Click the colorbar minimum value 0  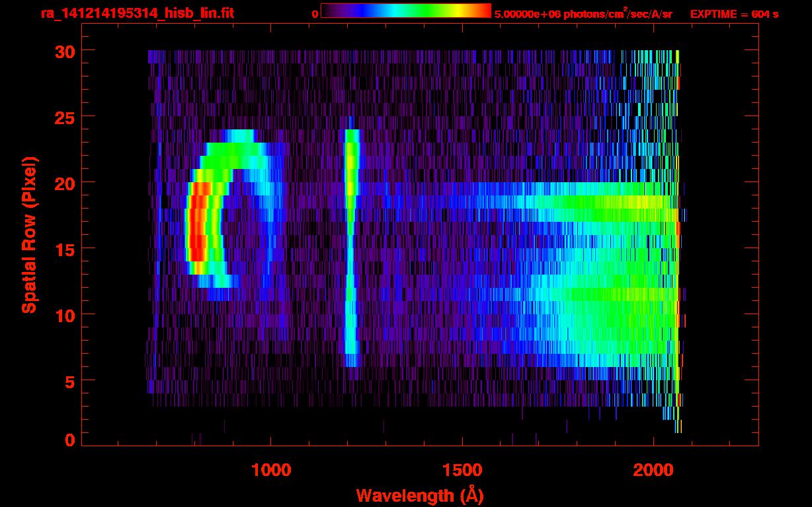coord(315,14)
